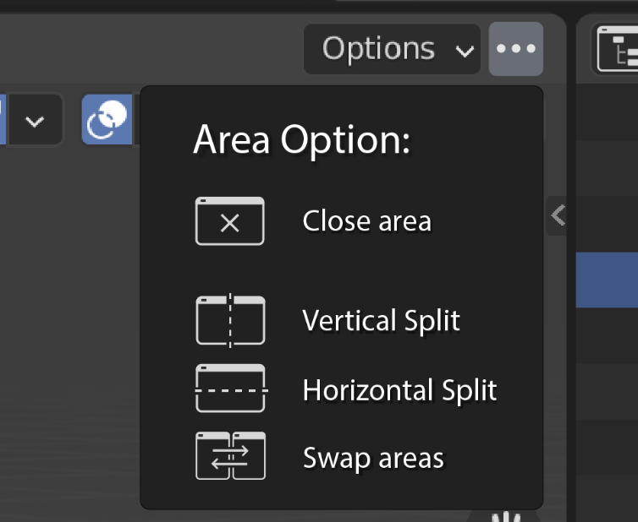This screenshot has height=522, width=638.
Task: Expand the sidebar with the left-pointing arrow
Action: click(557, 215)
